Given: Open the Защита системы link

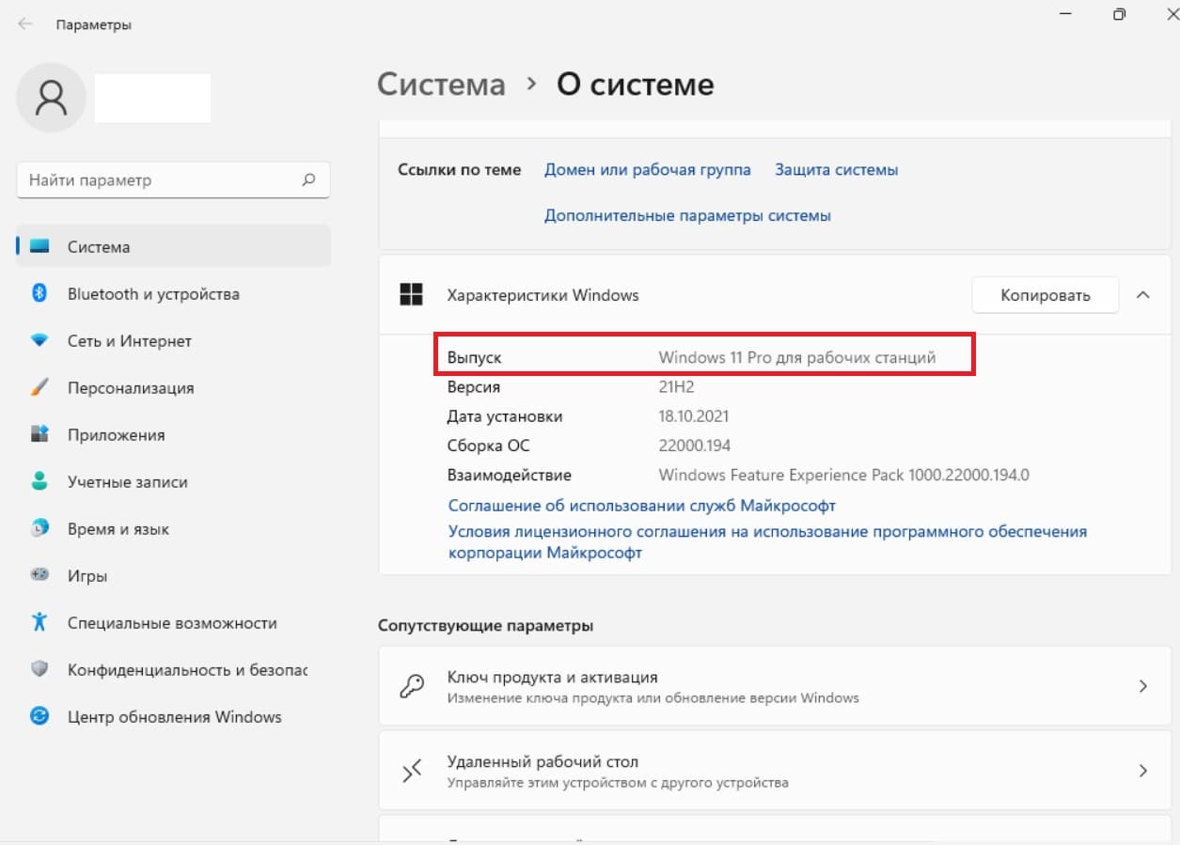Looking at the screenshot, I should click(x=836, y=169).
